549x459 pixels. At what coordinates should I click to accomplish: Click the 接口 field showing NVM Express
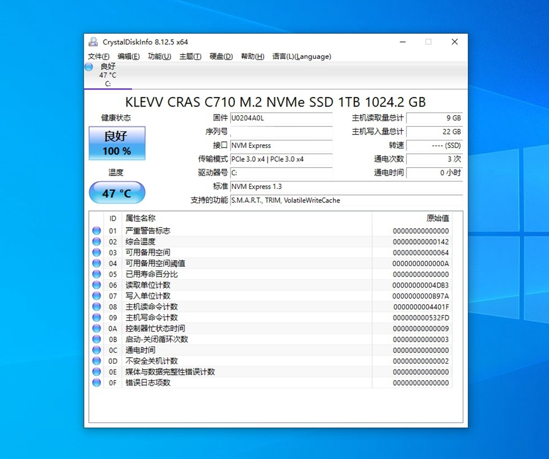281,146
